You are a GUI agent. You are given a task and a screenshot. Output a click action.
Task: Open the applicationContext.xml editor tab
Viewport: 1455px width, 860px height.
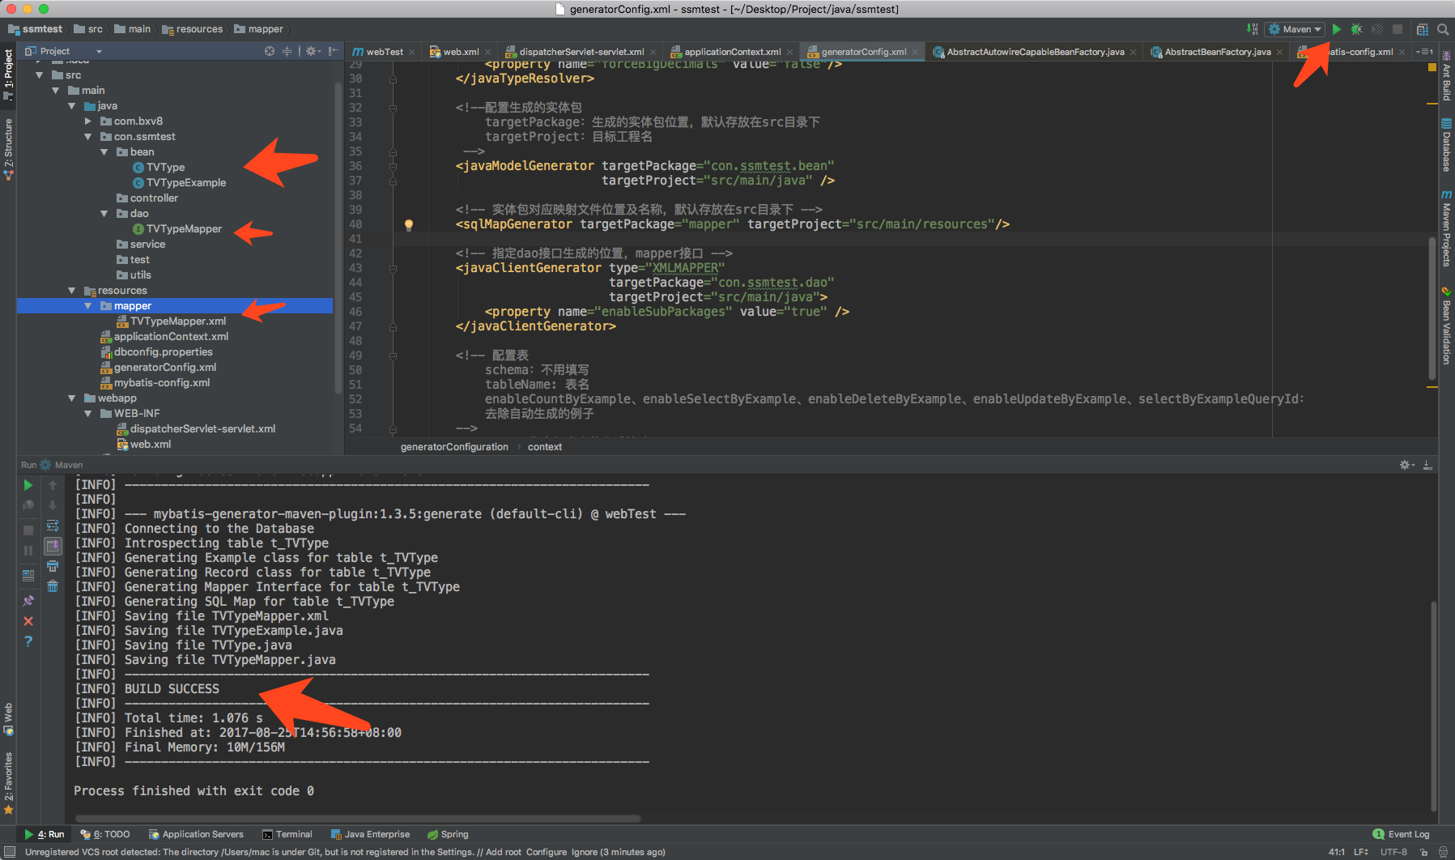pyautogui.click(x=732, y=52)
